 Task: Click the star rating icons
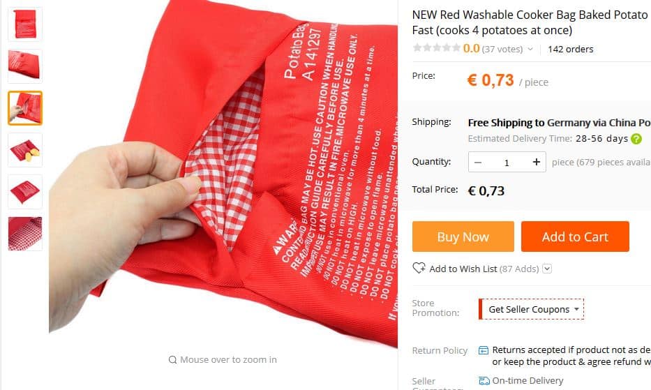click(436, 48)
